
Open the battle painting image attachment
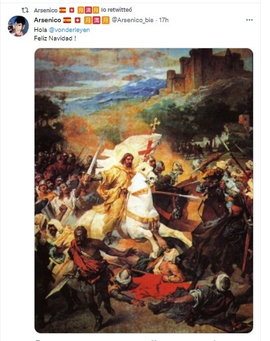(x=144, y=190)
